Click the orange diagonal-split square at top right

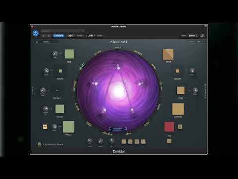click(x=168, y=54)
